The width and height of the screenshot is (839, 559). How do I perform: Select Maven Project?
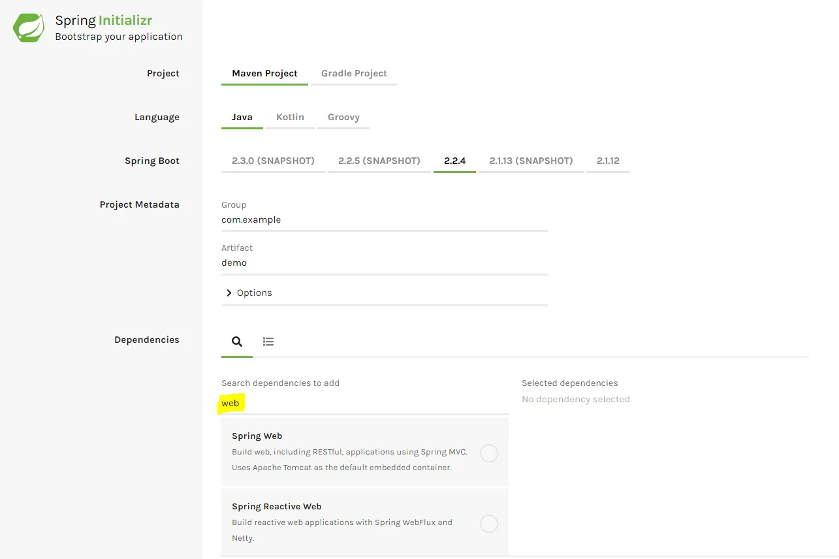[x=264, y=73]
